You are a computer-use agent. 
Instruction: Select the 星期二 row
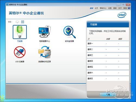coord(108,50)
